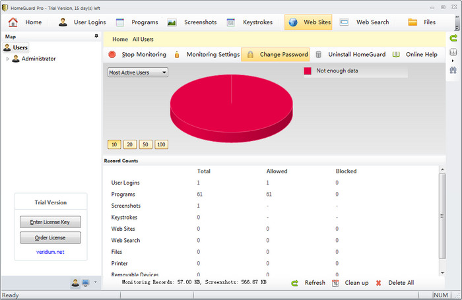Click the Uninstall HomeGuard trash icon
The image size is (462, 300).
[319, 55]
